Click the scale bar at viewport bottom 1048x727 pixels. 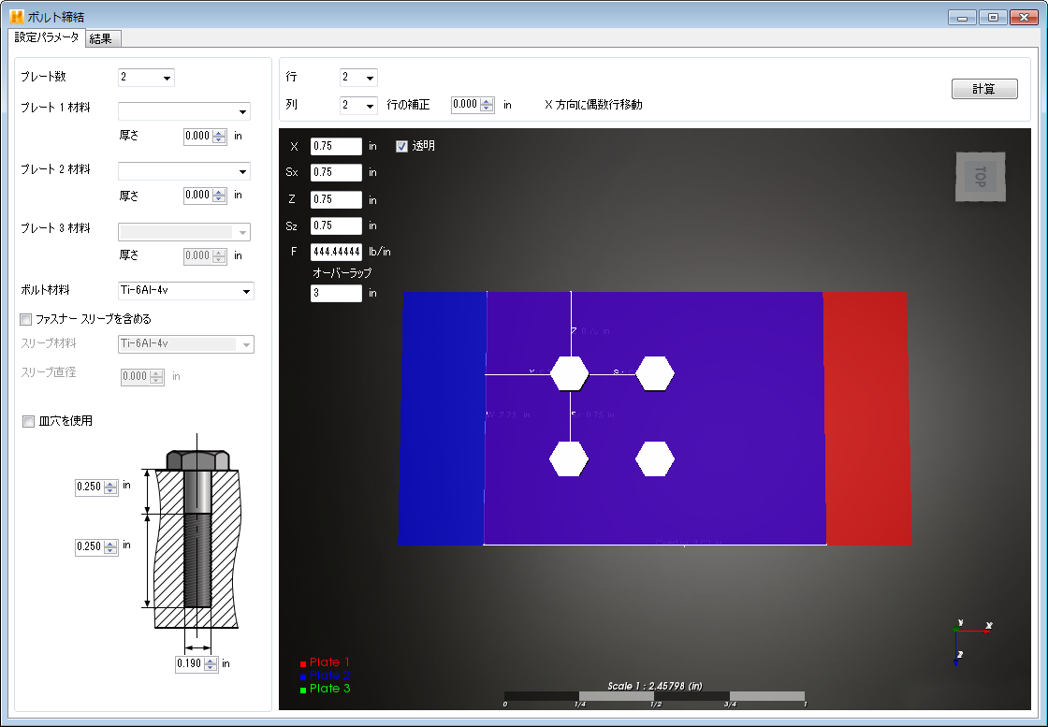[655, 696]
